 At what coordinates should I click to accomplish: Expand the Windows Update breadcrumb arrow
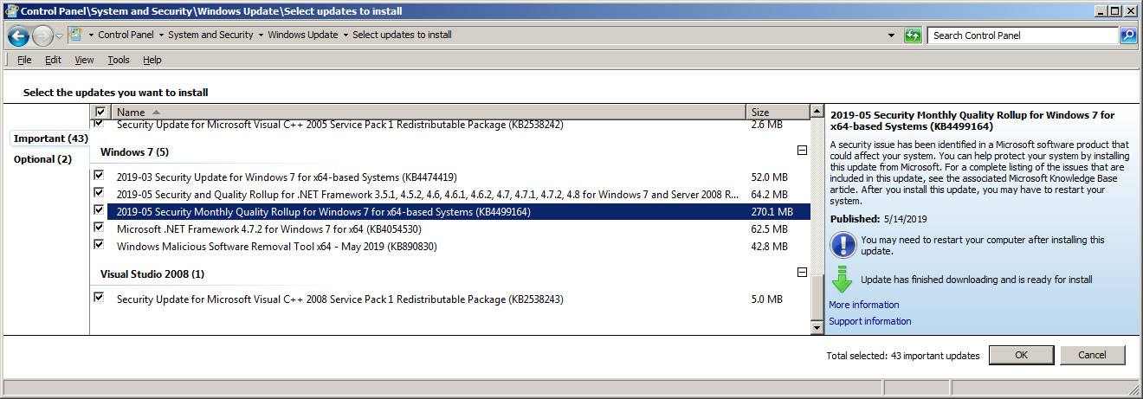tap(345, 35)
